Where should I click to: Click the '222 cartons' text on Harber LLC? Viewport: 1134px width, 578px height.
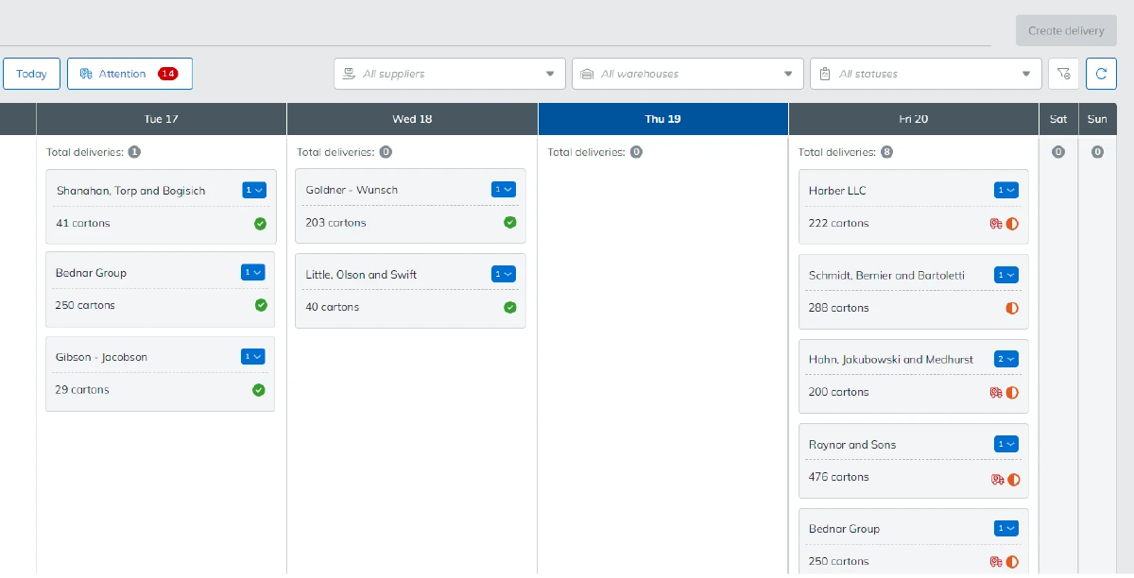[x=838, y=224]
